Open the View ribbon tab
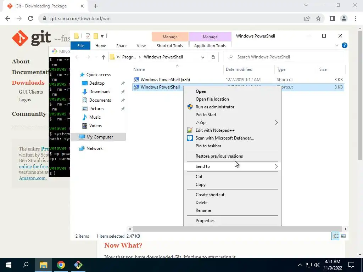The height and width of the screenshot is (272, 363). pos(141,46)
